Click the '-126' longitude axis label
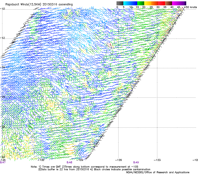Viewport: 198px width, 174px height. 119,160
